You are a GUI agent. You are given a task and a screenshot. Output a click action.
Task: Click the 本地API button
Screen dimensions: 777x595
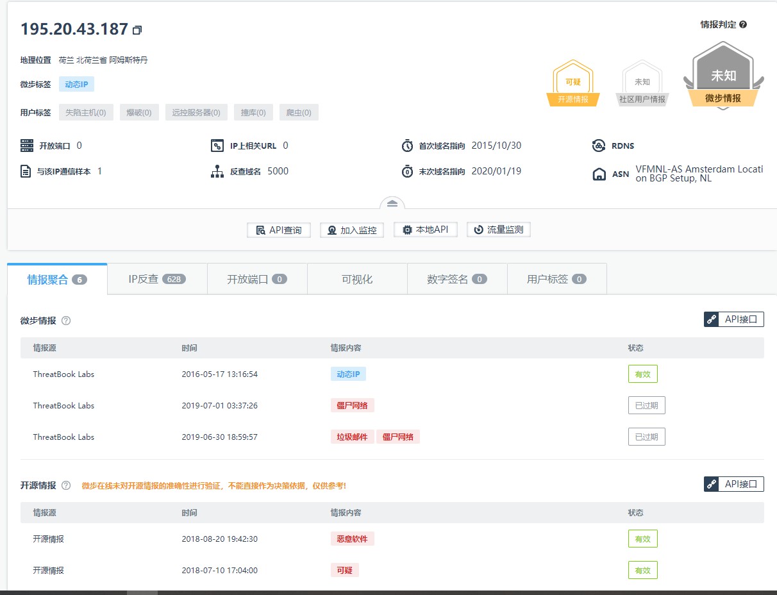(426, 230)
